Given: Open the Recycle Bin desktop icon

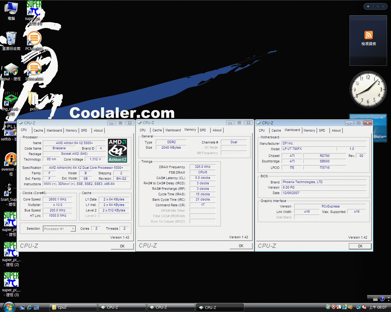Looking at the screenshot, I should (11, 41).
